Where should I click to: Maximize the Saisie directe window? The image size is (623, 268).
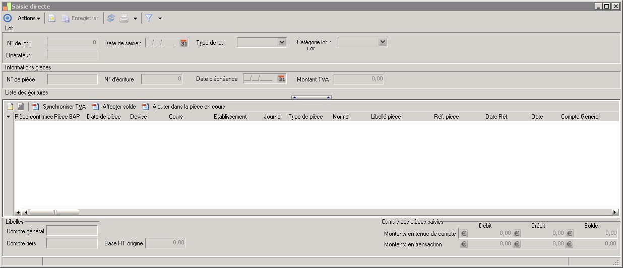click(607, 7)
